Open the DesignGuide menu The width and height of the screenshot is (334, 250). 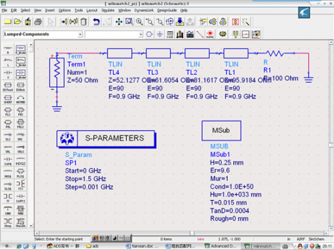(x=167, y=11)
